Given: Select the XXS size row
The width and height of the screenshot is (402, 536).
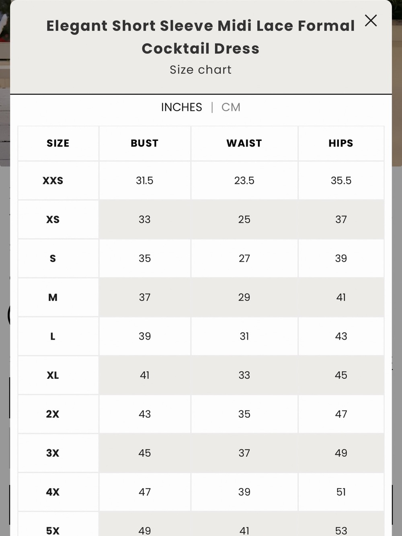Looking at the screenshot, I should 201,181.
